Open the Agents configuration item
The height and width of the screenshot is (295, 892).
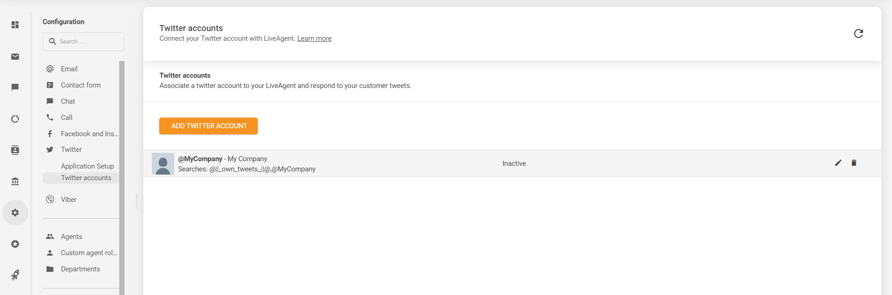[x=72, y=237]
